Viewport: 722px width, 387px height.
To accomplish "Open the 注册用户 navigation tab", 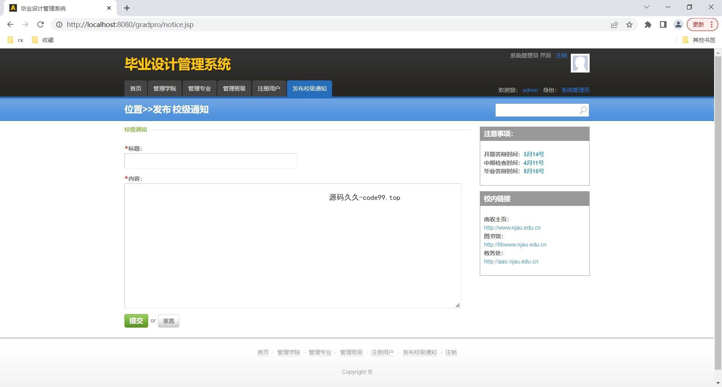I will tap(269, 89).
